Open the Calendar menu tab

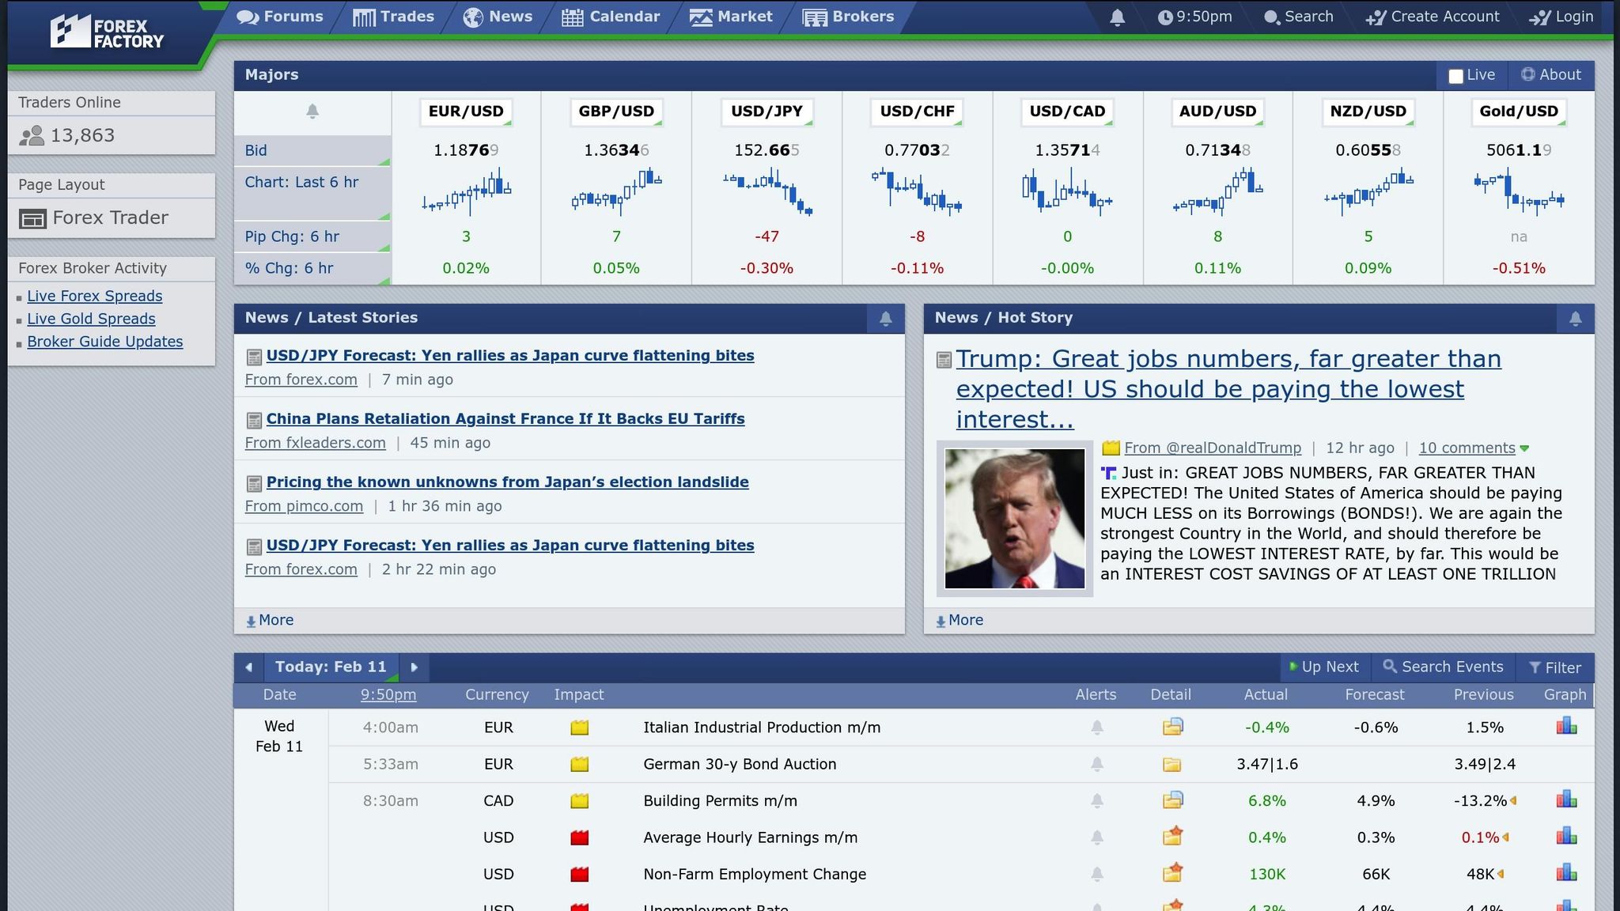coord(611,17)
